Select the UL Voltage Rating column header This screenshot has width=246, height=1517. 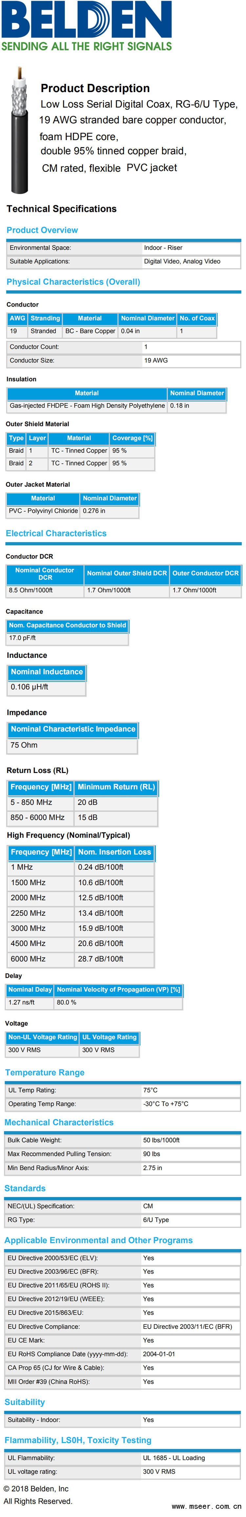109,1037
